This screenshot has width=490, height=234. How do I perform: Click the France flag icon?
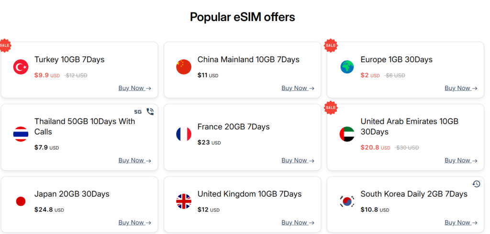tap(184, 134)
